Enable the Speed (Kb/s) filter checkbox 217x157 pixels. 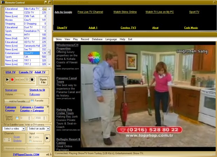[x=17, y=118]
